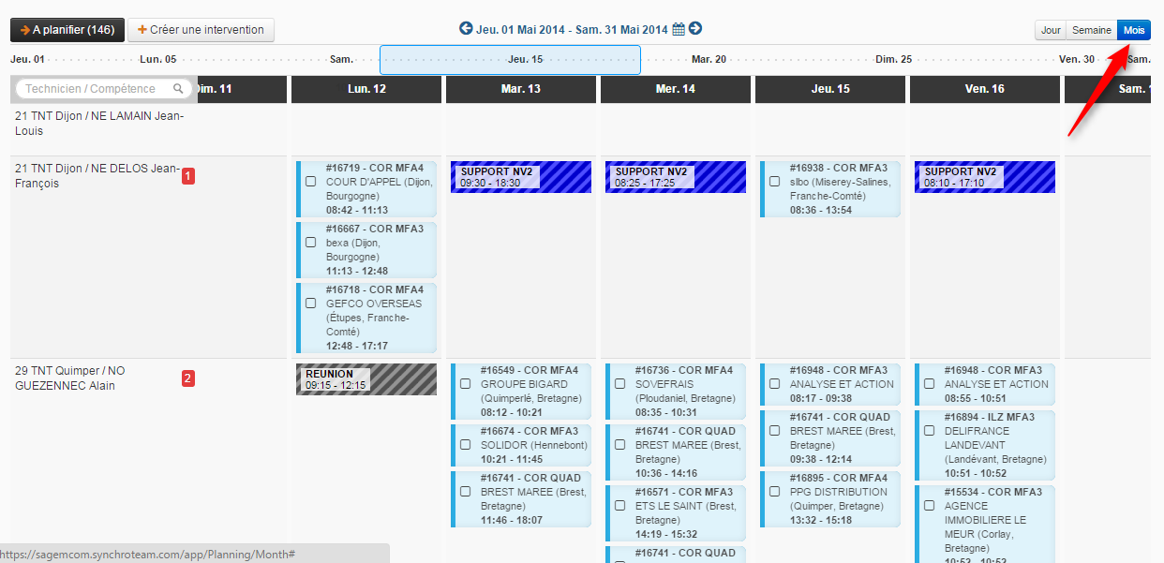Click the Technicien / Compétence search field

pos(103,89)
